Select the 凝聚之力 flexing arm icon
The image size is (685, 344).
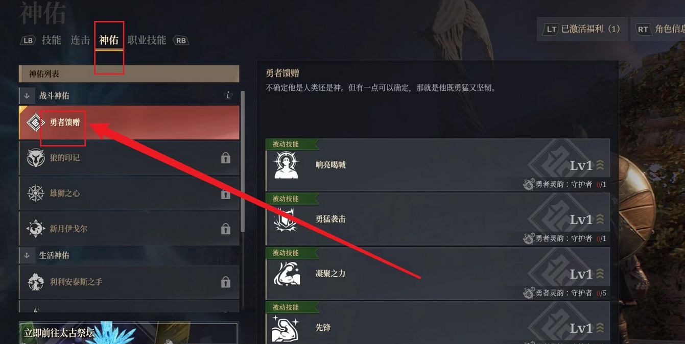click(x=286, y=274)
